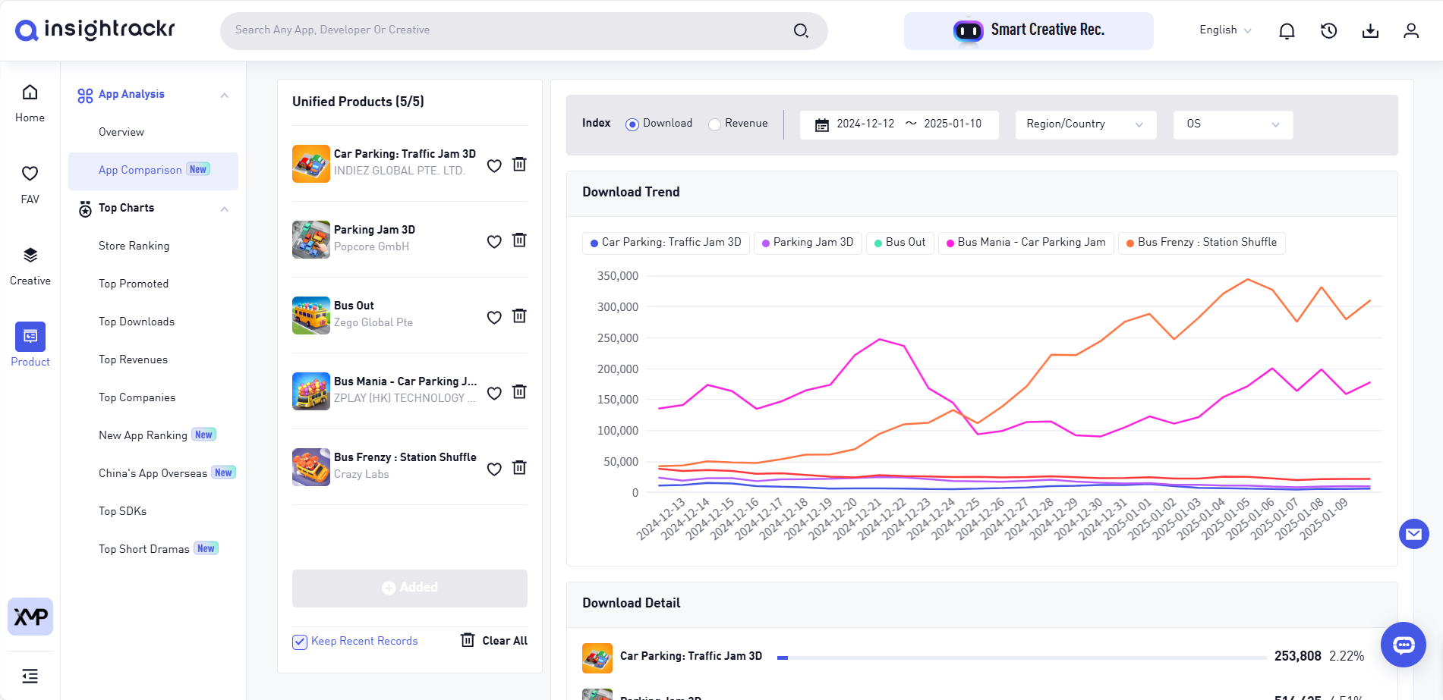Favorite the Bus Out app
Image resolution: width=1443 pixels, height=700 pixels.
494,317
